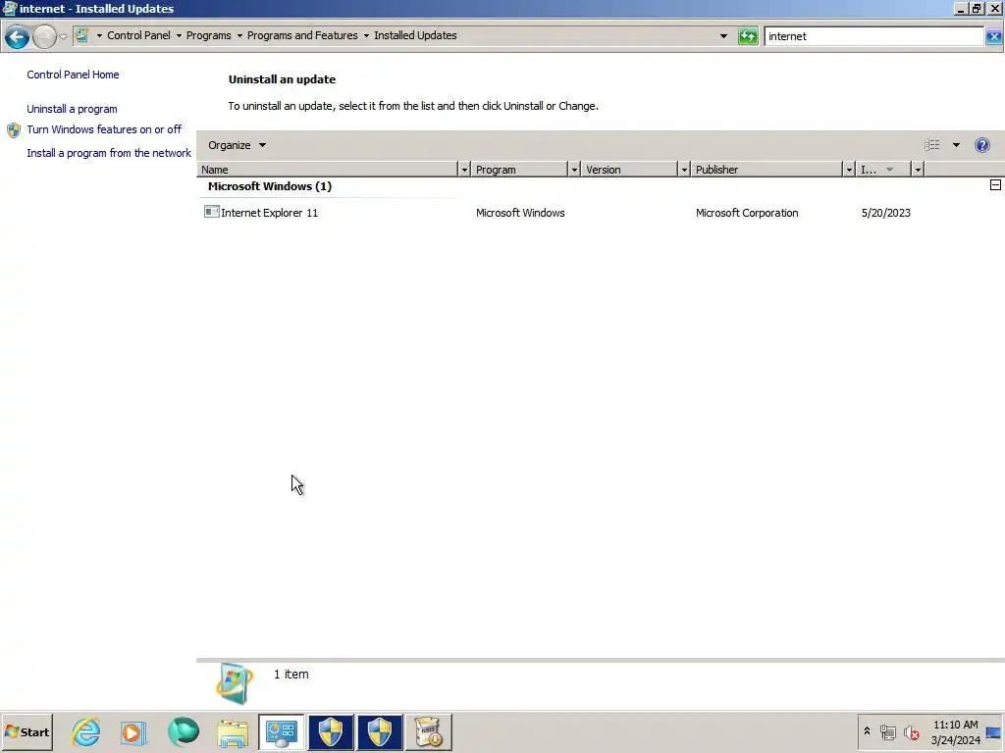Click the Microsoft Corporation publisher cell
Viewport: 1005px width, 753px height.
pos(747,213)
